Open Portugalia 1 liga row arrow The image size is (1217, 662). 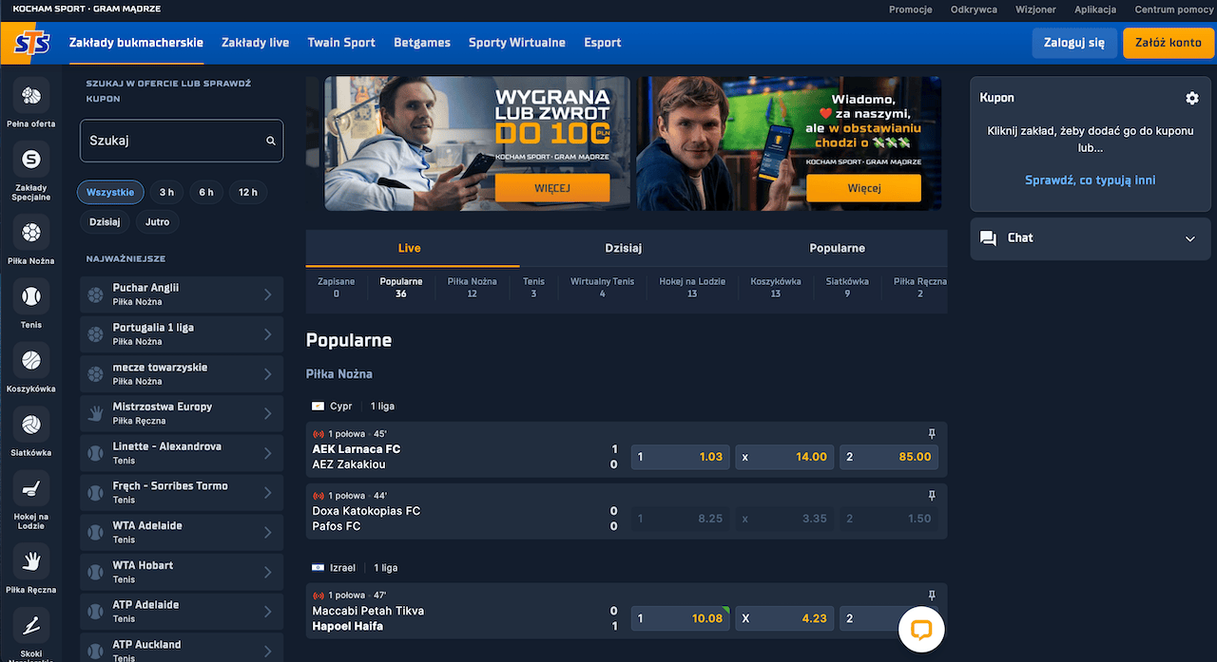[x=268, y=334]
